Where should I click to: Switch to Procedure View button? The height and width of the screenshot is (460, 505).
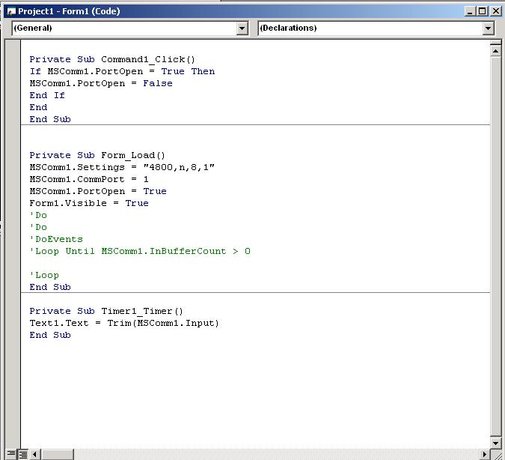[11, 454]
